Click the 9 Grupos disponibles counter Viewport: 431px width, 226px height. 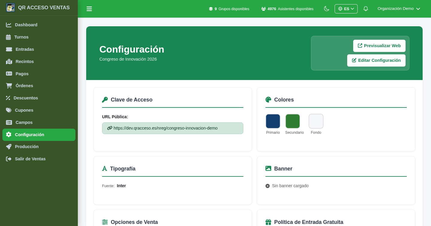click(x=229, y=9)
